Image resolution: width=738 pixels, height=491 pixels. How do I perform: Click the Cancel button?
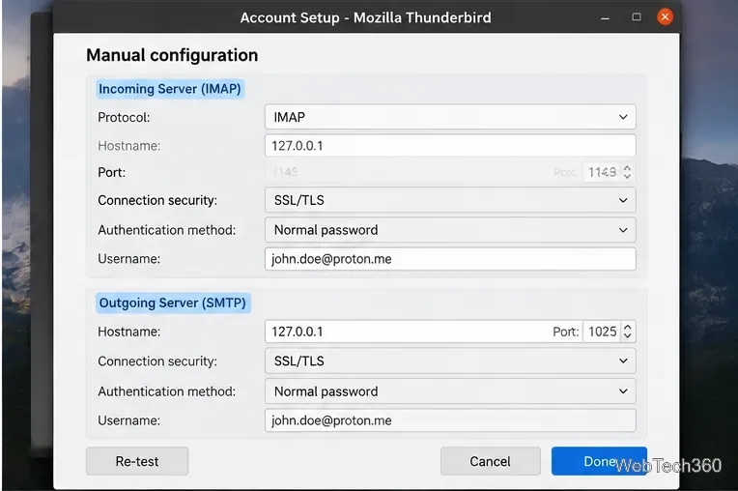click(x=490, y=461)
